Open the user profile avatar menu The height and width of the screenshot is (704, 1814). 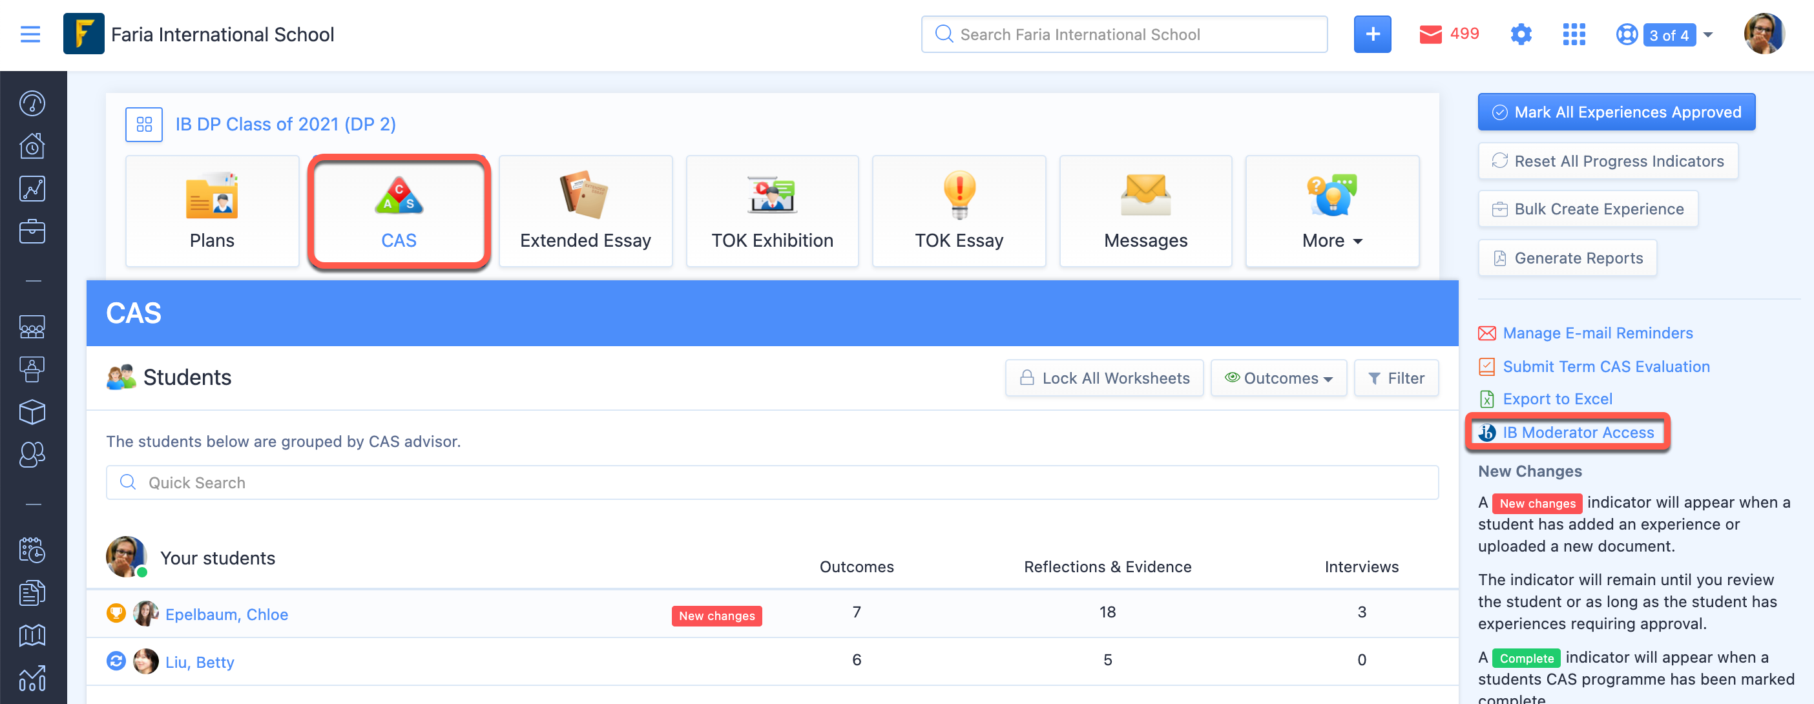1764,34
